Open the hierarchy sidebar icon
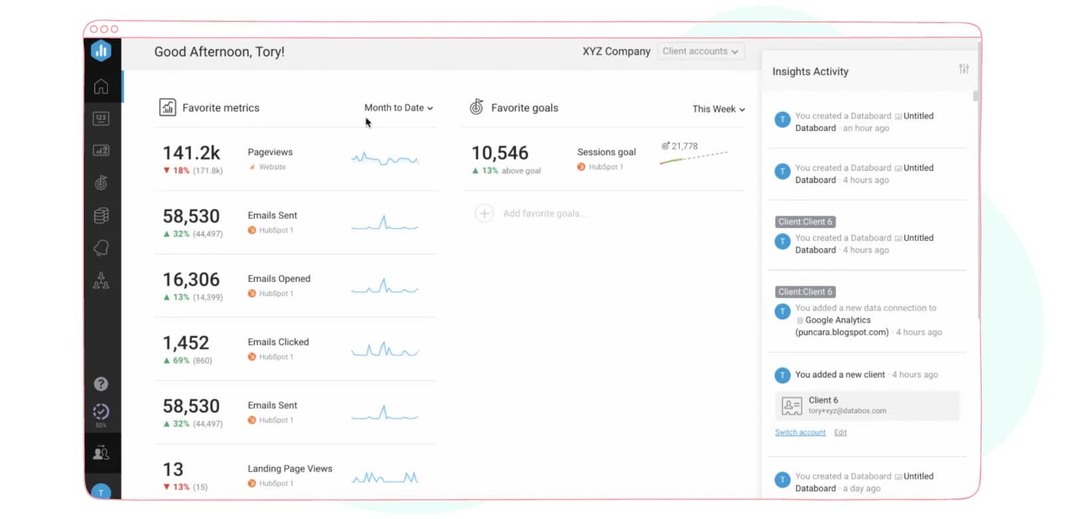This screenshot has width=1065, height=519. coord(101,280)
